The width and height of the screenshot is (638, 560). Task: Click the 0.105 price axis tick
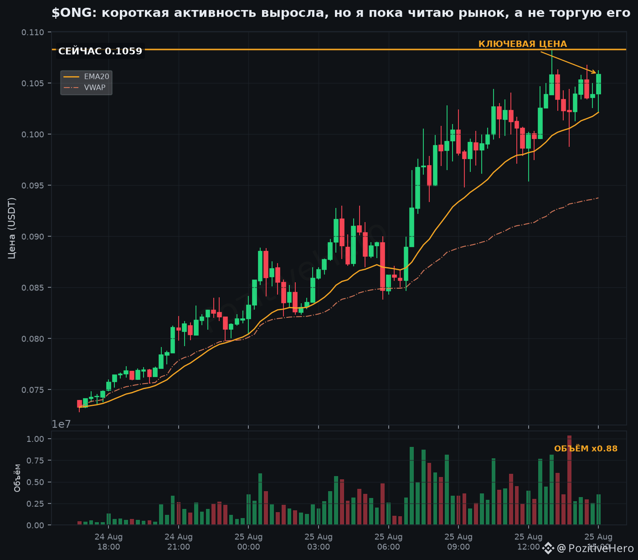pyautogui.click(x=32, y=83)
